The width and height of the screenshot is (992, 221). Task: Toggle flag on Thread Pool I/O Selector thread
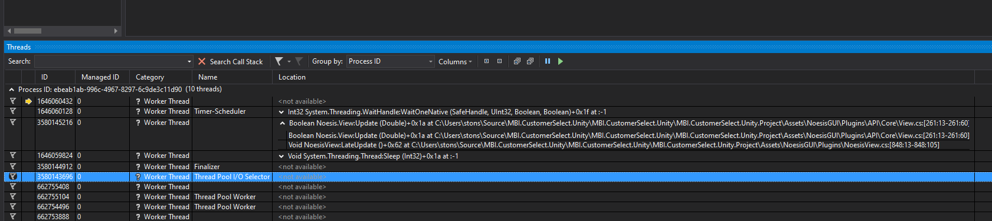point(12,177)
